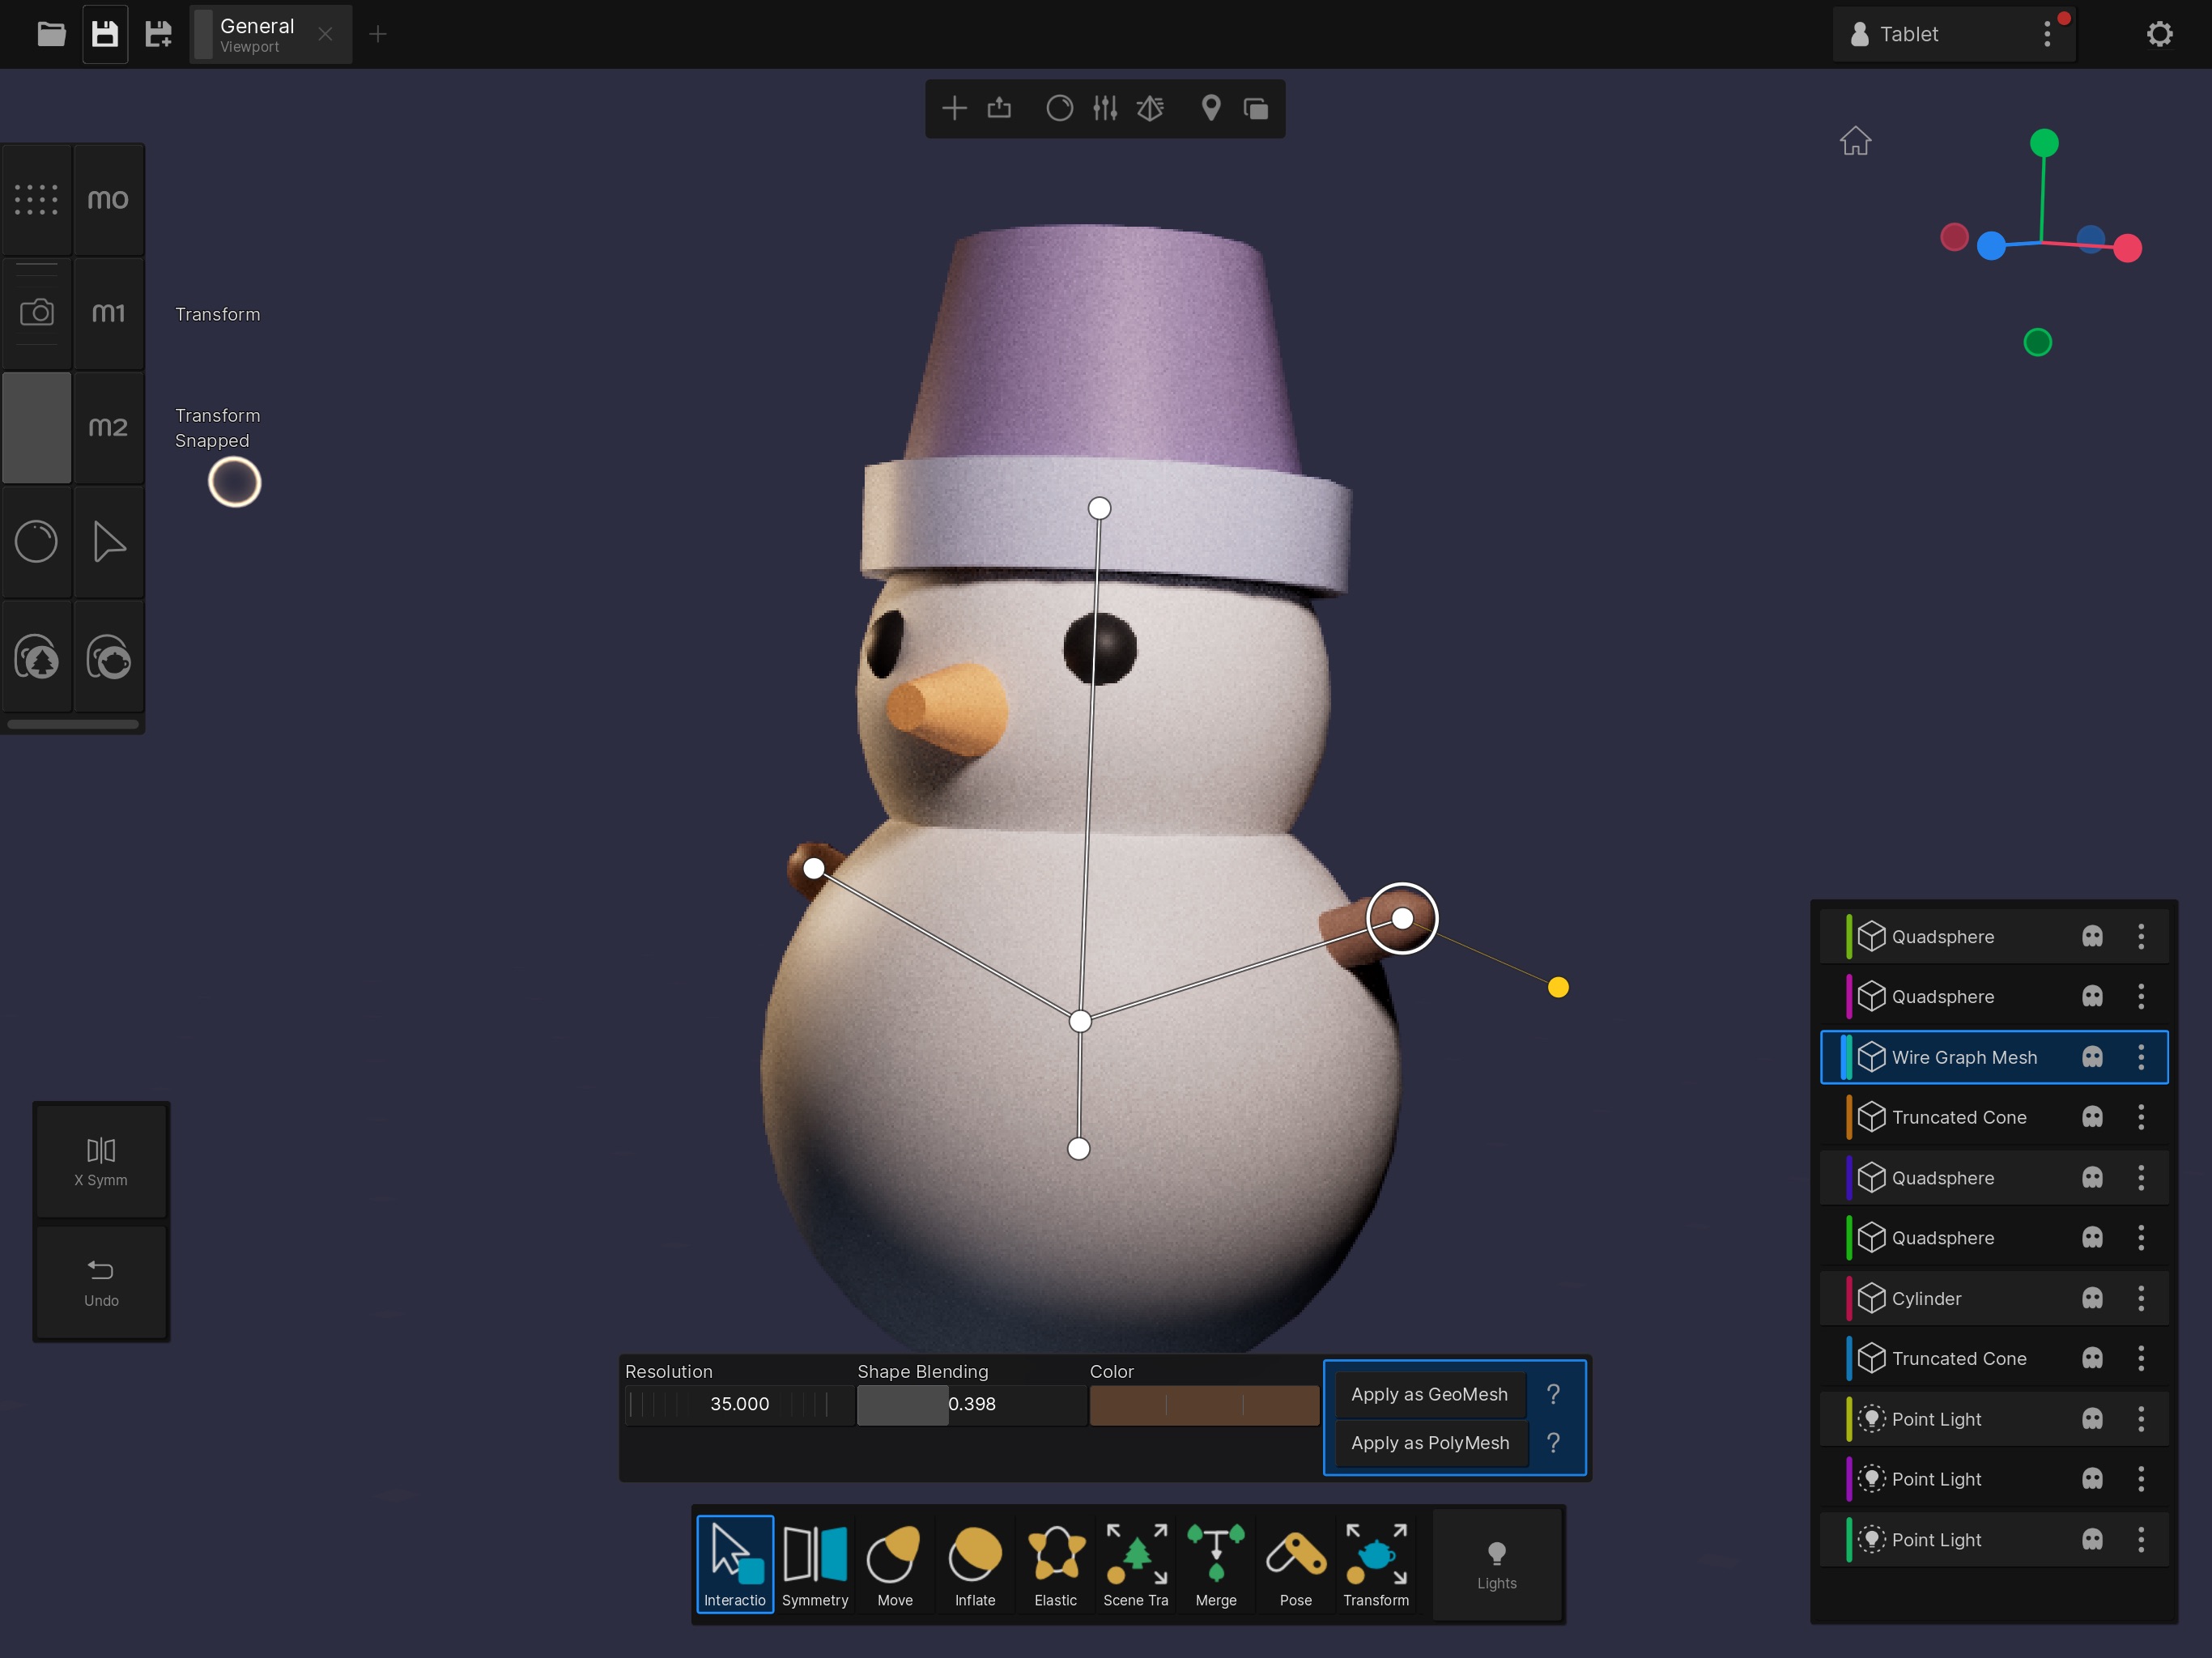Add a new tab with plus
This screenshot has width=2212, height=1658.
click(x=378, y=34)
